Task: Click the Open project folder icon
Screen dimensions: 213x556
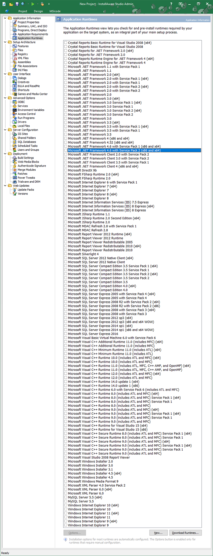Action: tap(11, 4)
